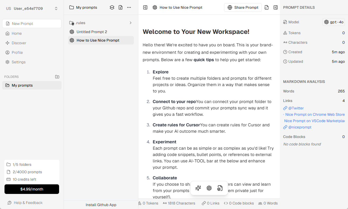Open the gpt-4o model selector
Image resolution: width=348 pixels, height=209 pixels.
pos(334,22)
